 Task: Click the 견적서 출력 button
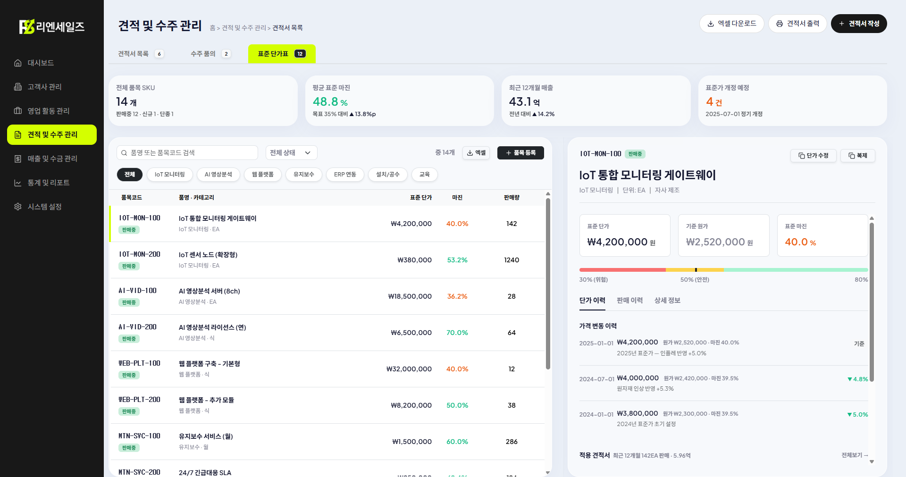pyautogui.click(x=797, y=24)
